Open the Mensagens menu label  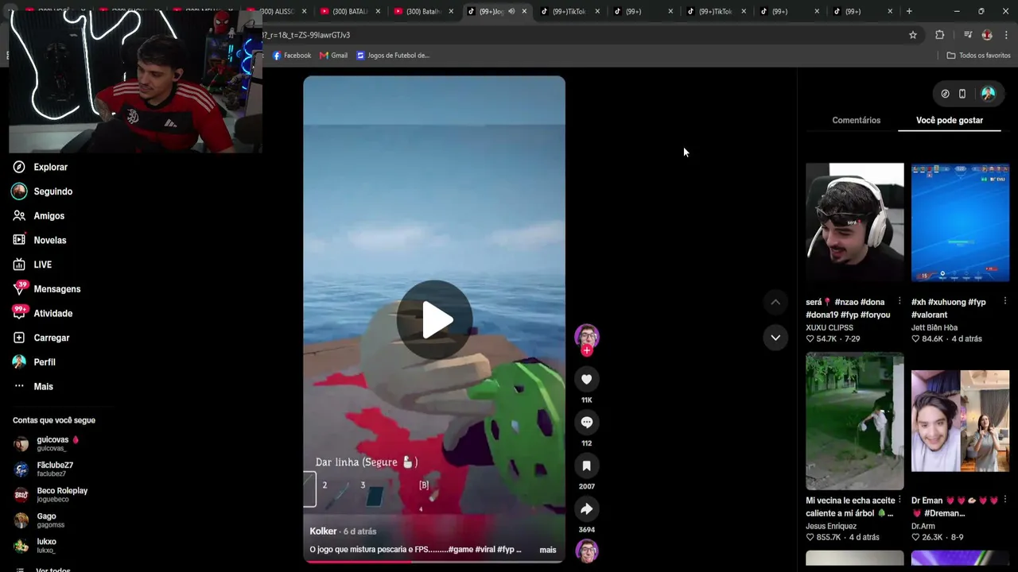[x=57, y=289]
